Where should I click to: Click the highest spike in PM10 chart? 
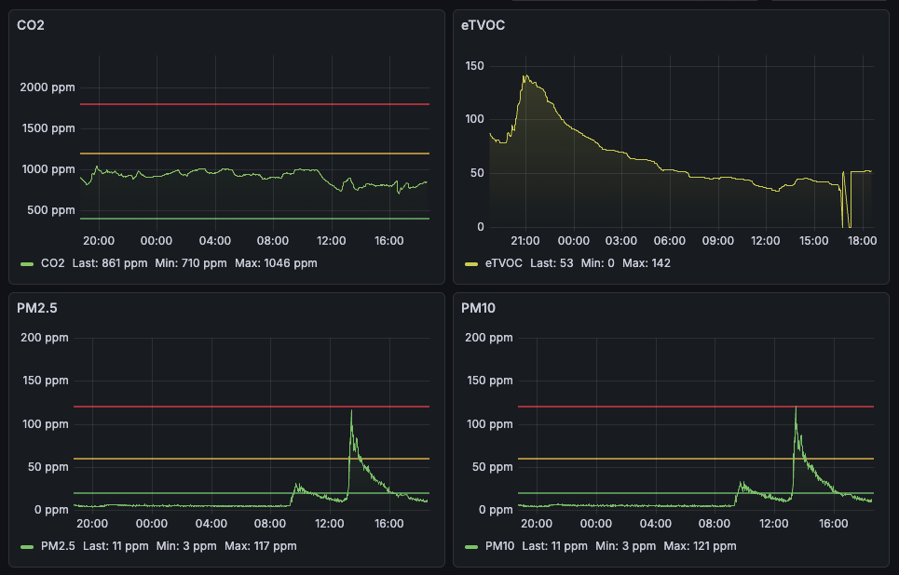796,408
